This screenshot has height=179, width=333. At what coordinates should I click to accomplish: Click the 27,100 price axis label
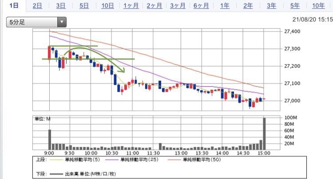(292, 83)
